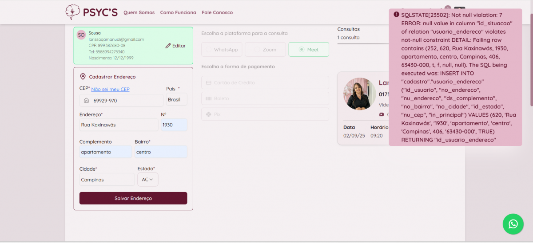Click the PSYC'S tree logo icon
This screenshot has height=243, width=533.
(x=72, y=12)
